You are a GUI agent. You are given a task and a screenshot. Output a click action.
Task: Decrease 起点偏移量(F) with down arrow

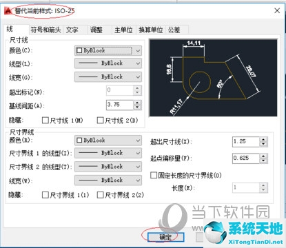click(x=263, y=161)
